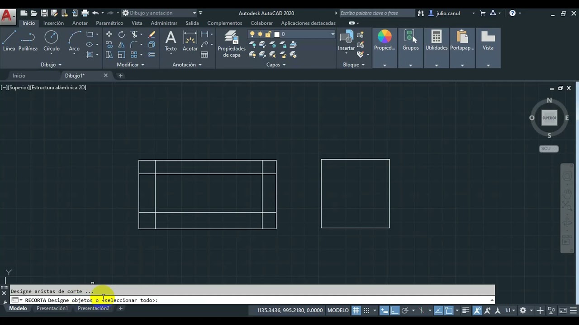Image resolution: width=579 pixels, height=325 pixels.
Task: Toggle dynamic input in status bar
Action: point(384,310)
